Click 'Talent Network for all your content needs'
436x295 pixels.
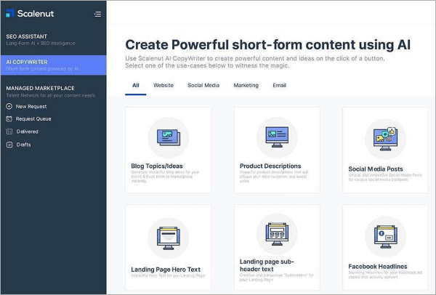pos(51,95)
